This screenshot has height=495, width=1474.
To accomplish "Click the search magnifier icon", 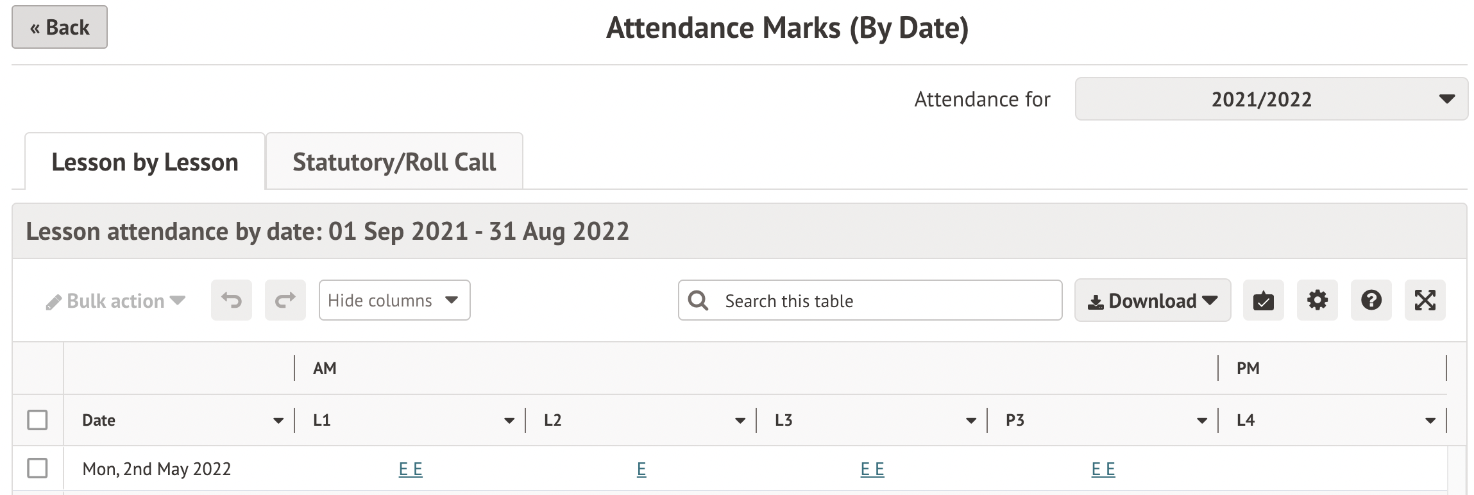I will tap(698, 301).
